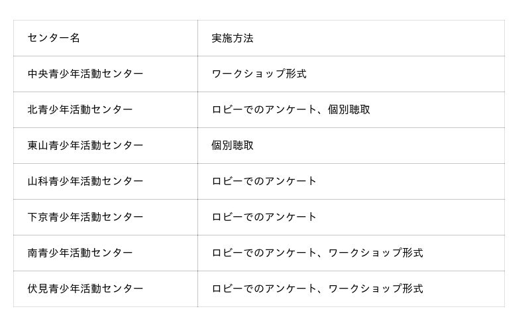
Task: Click ロビーでのアンケート in the 下京 row
Action: (264, 217)
